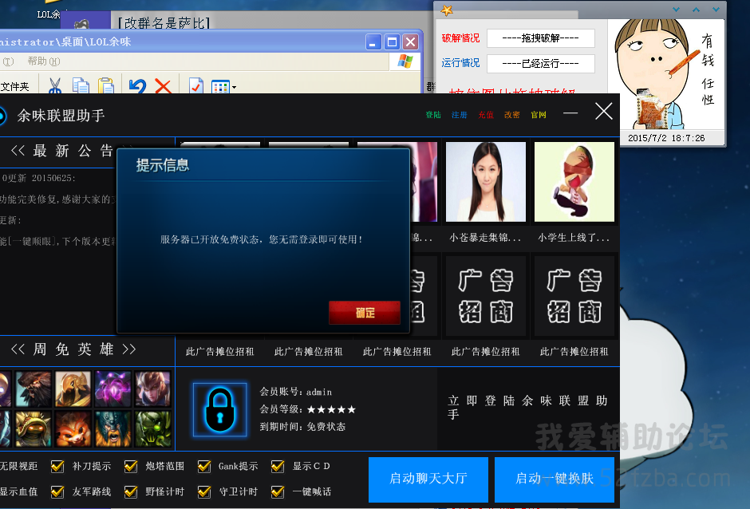
Task: Click the copy icon in Explorer toolbar
Action: point(81,86)
